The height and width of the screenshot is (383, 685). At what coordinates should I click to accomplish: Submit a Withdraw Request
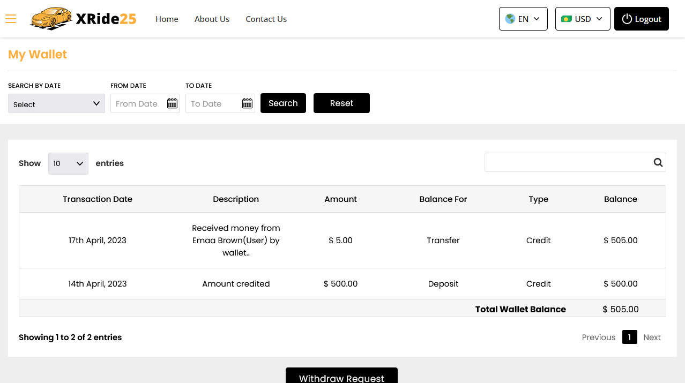click(341, 376)
